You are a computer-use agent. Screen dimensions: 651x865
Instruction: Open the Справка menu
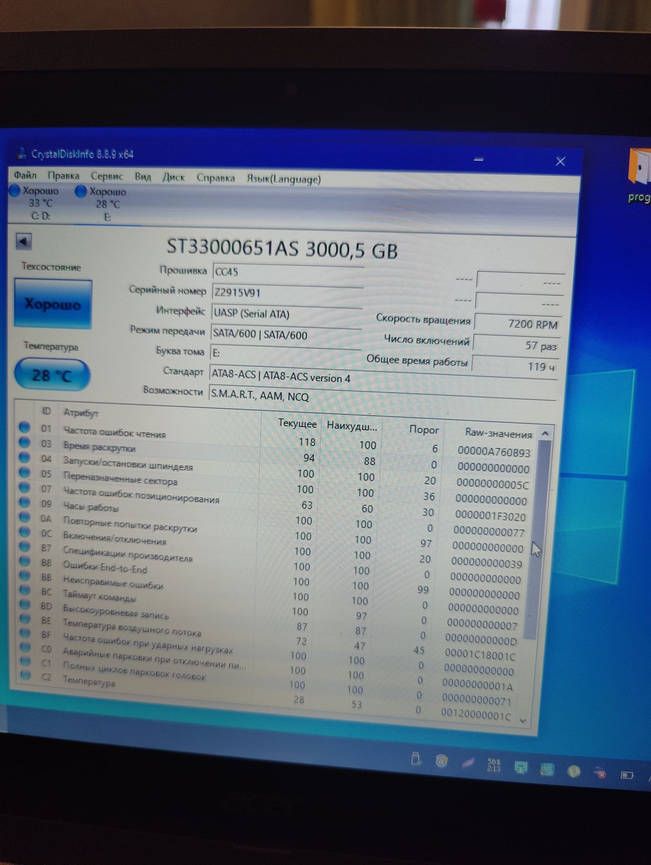tap(216, 178)
